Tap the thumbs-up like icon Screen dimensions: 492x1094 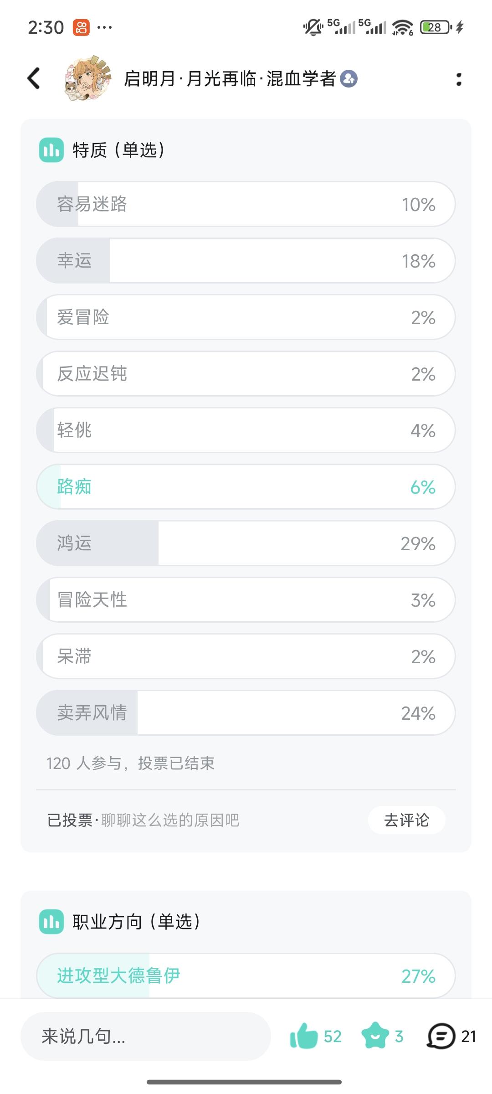(303, 1036)
